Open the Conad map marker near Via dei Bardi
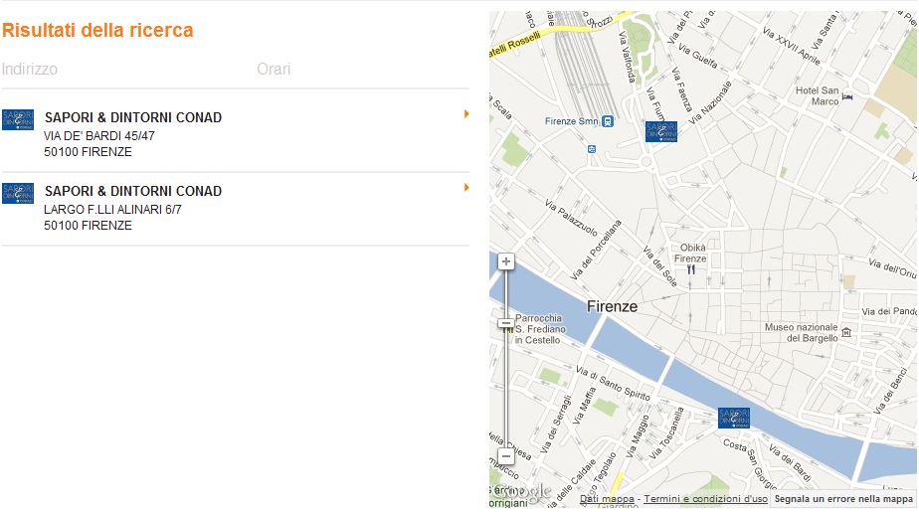The width and height of the screenshot is (919, 512). point(734,419)
